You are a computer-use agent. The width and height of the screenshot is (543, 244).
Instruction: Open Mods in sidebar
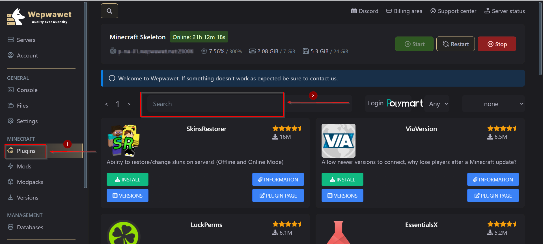pyautogui.click(x=19, y=166)
